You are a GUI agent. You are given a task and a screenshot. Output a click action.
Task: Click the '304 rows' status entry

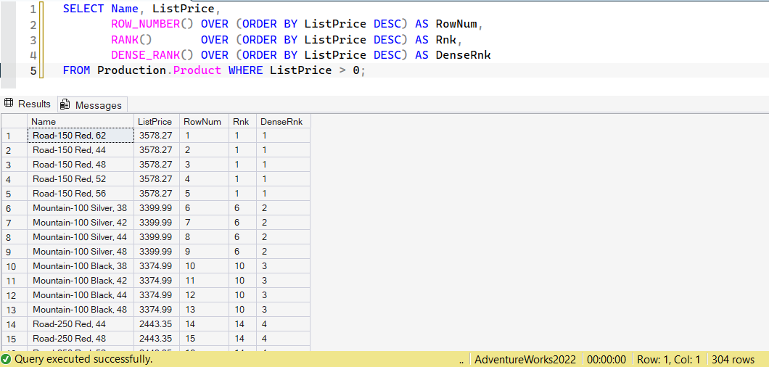733,359
